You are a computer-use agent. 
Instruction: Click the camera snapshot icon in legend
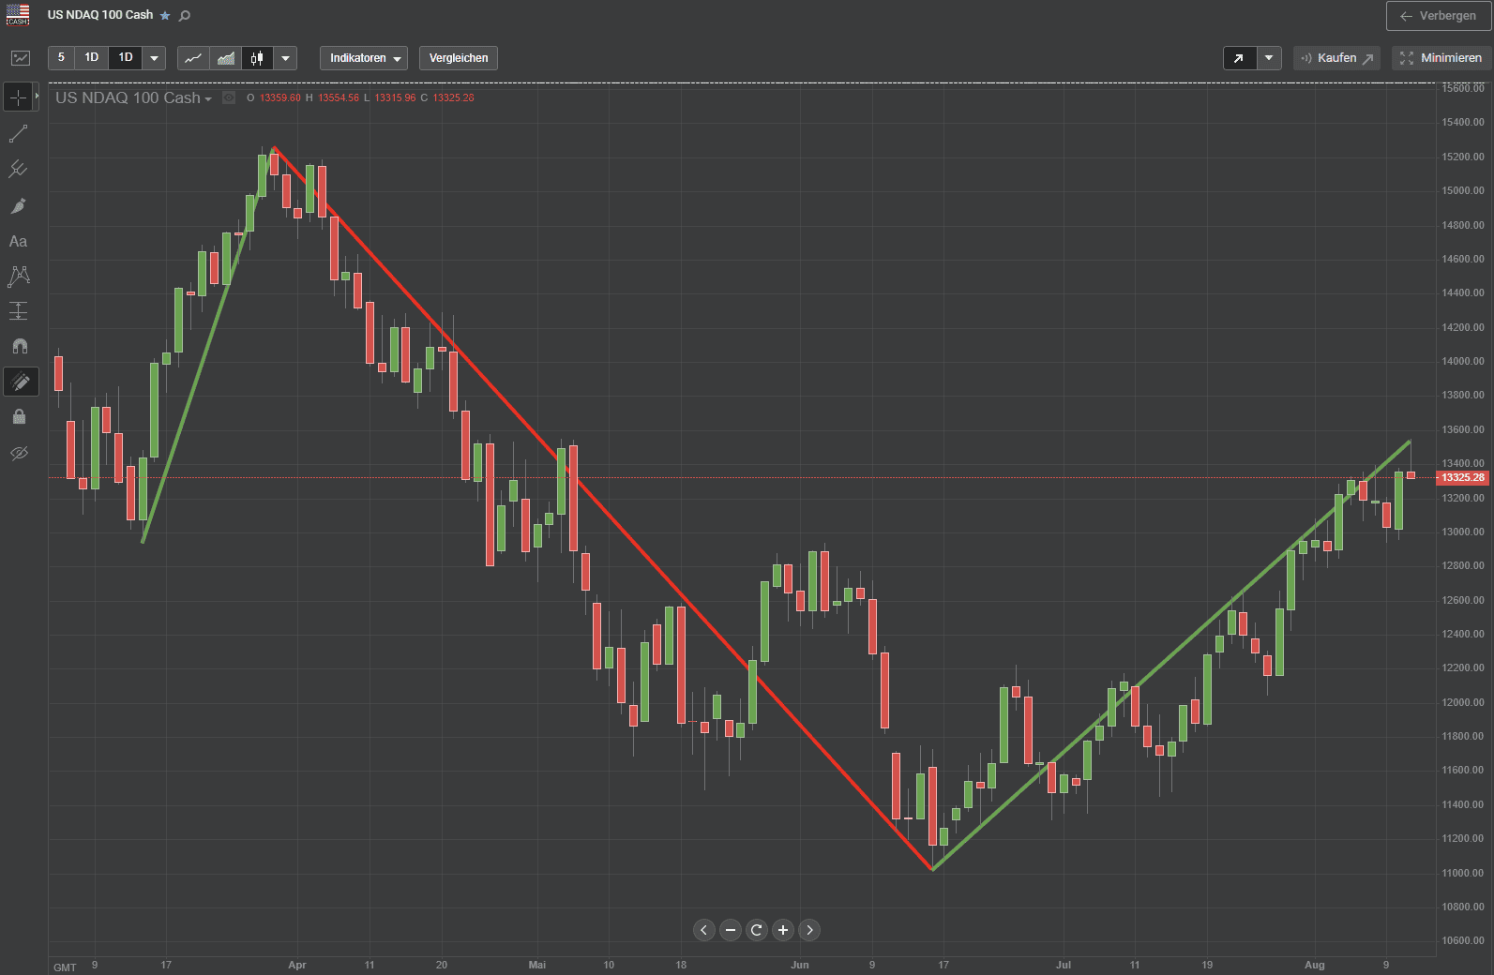tap(229, 97)
